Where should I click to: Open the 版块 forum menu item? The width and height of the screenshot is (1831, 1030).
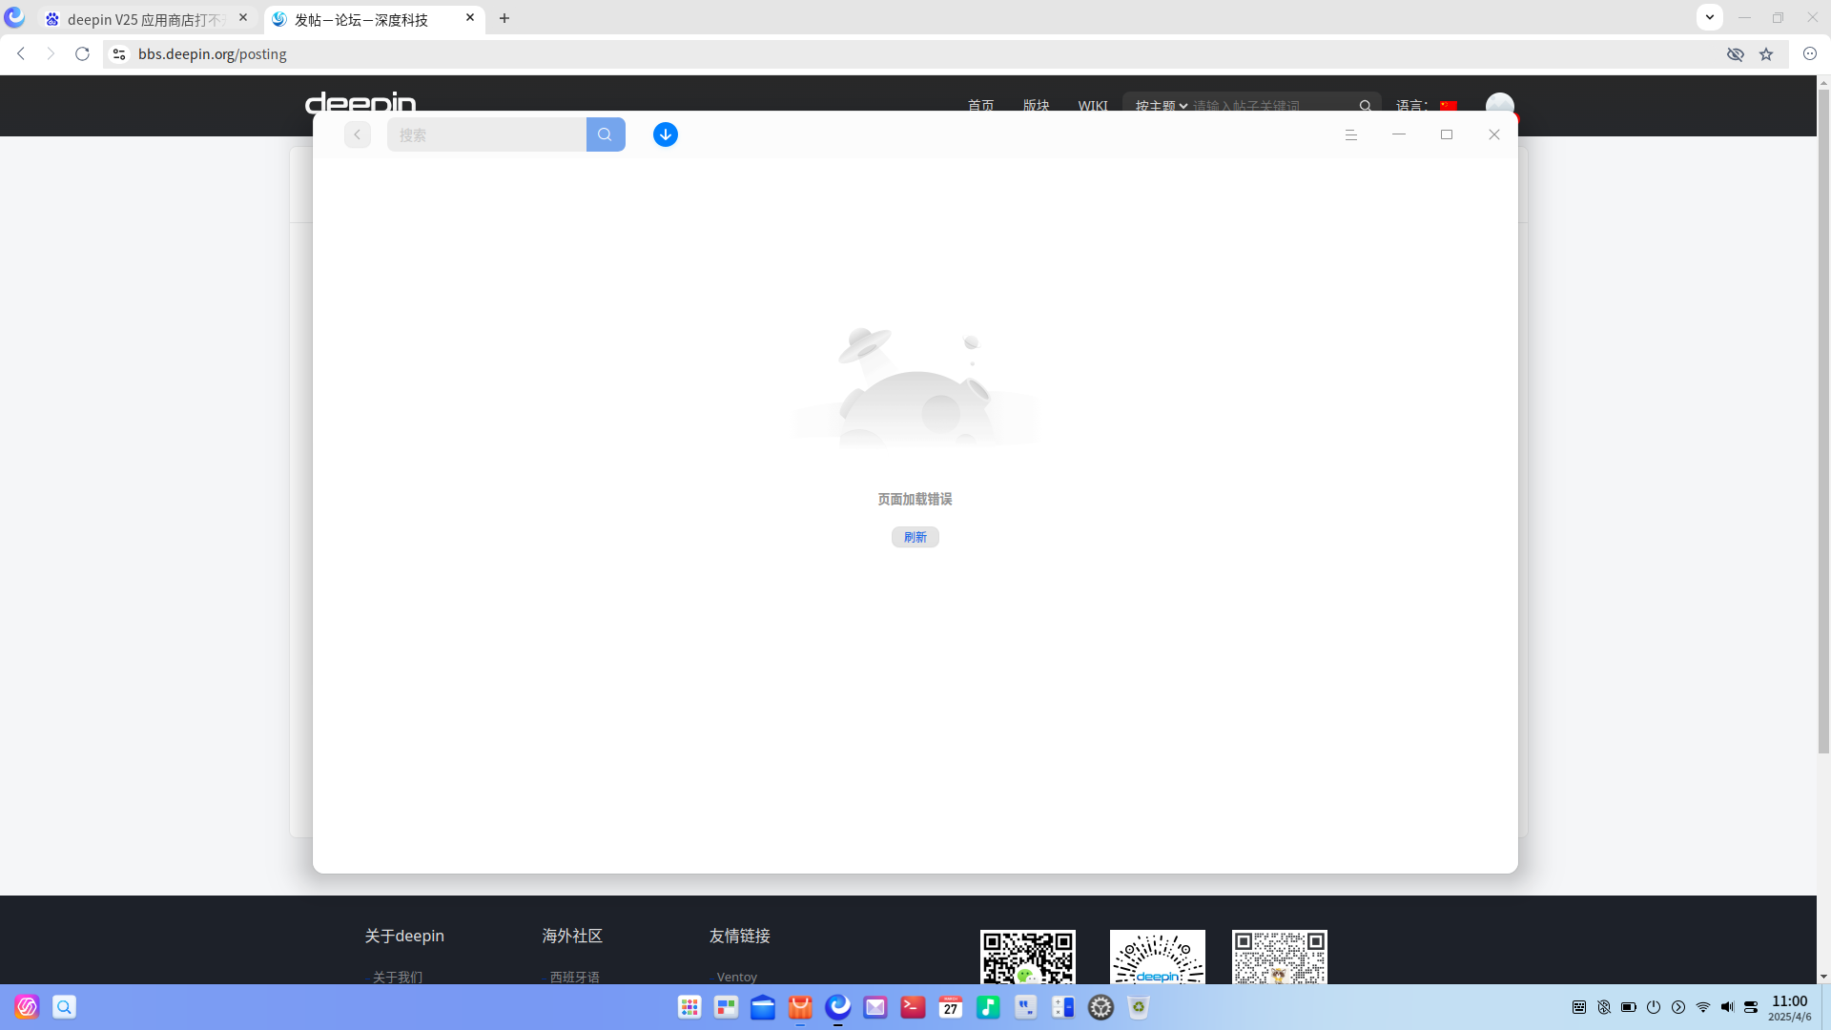pyautogui.click(x=1036, y=106)
